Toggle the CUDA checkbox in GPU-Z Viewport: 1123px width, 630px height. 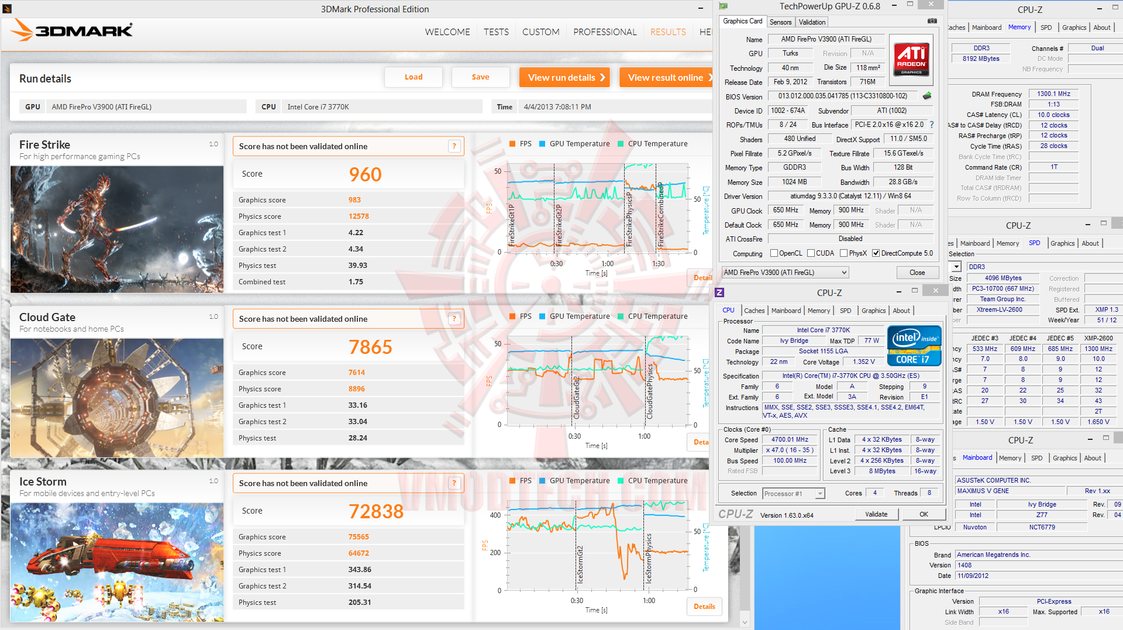click(811, 253)
